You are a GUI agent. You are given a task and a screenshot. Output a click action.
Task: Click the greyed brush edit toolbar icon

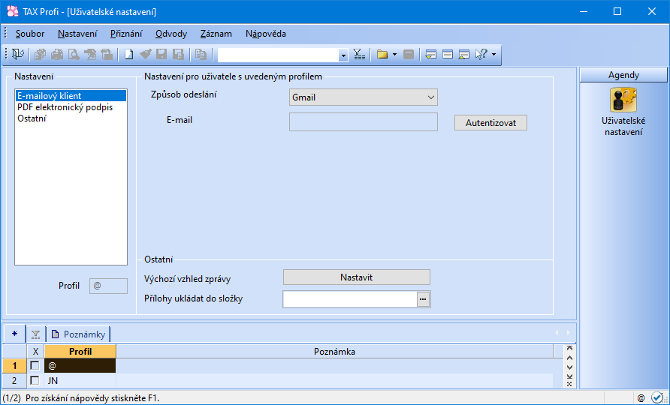coord(145,55)
